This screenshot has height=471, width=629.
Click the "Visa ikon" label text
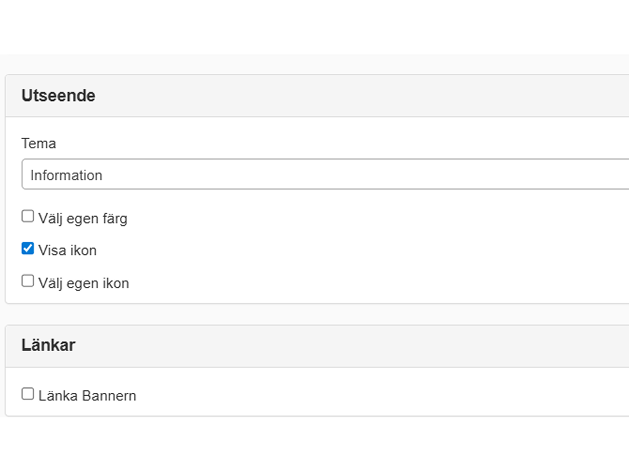tap(67, 251)
